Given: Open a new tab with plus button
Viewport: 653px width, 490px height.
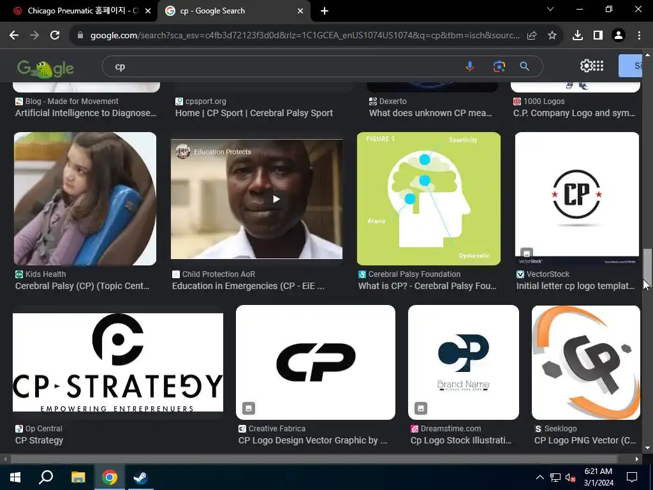Looking at the screenshot, I should (x=325, y=11).
